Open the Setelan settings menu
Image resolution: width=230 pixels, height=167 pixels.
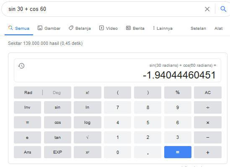pyautogui.click(x=198, y=28)
